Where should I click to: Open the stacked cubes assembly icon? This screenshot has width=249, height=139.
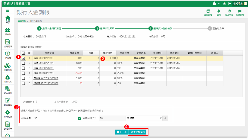pos(8,65)
